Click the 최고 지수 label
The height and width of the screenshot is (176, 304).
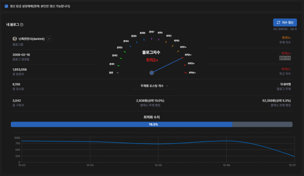pos(285,74)
